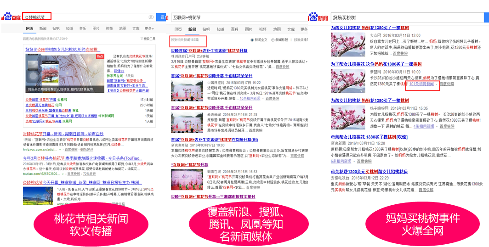The height and width of the screenshot is (247, 489).
Task: Open 母亲帮女儿招桃花 [吃惊] headline
Action: pos(369,137)
